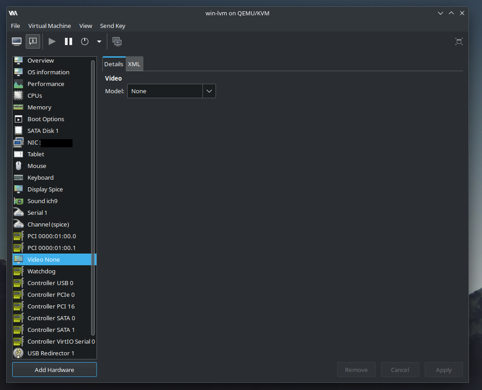Click the virt-manager window title icon
The width and height of the screenshot is (482, 390).
[13, 13]
